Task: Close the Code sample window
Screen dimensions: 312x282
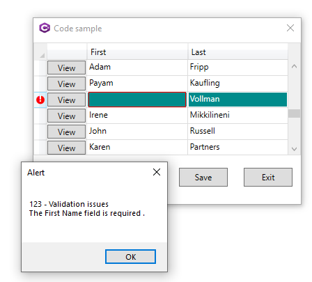Action: pos(290,28)
